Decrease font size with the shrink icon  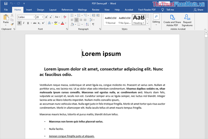[51, 17]
